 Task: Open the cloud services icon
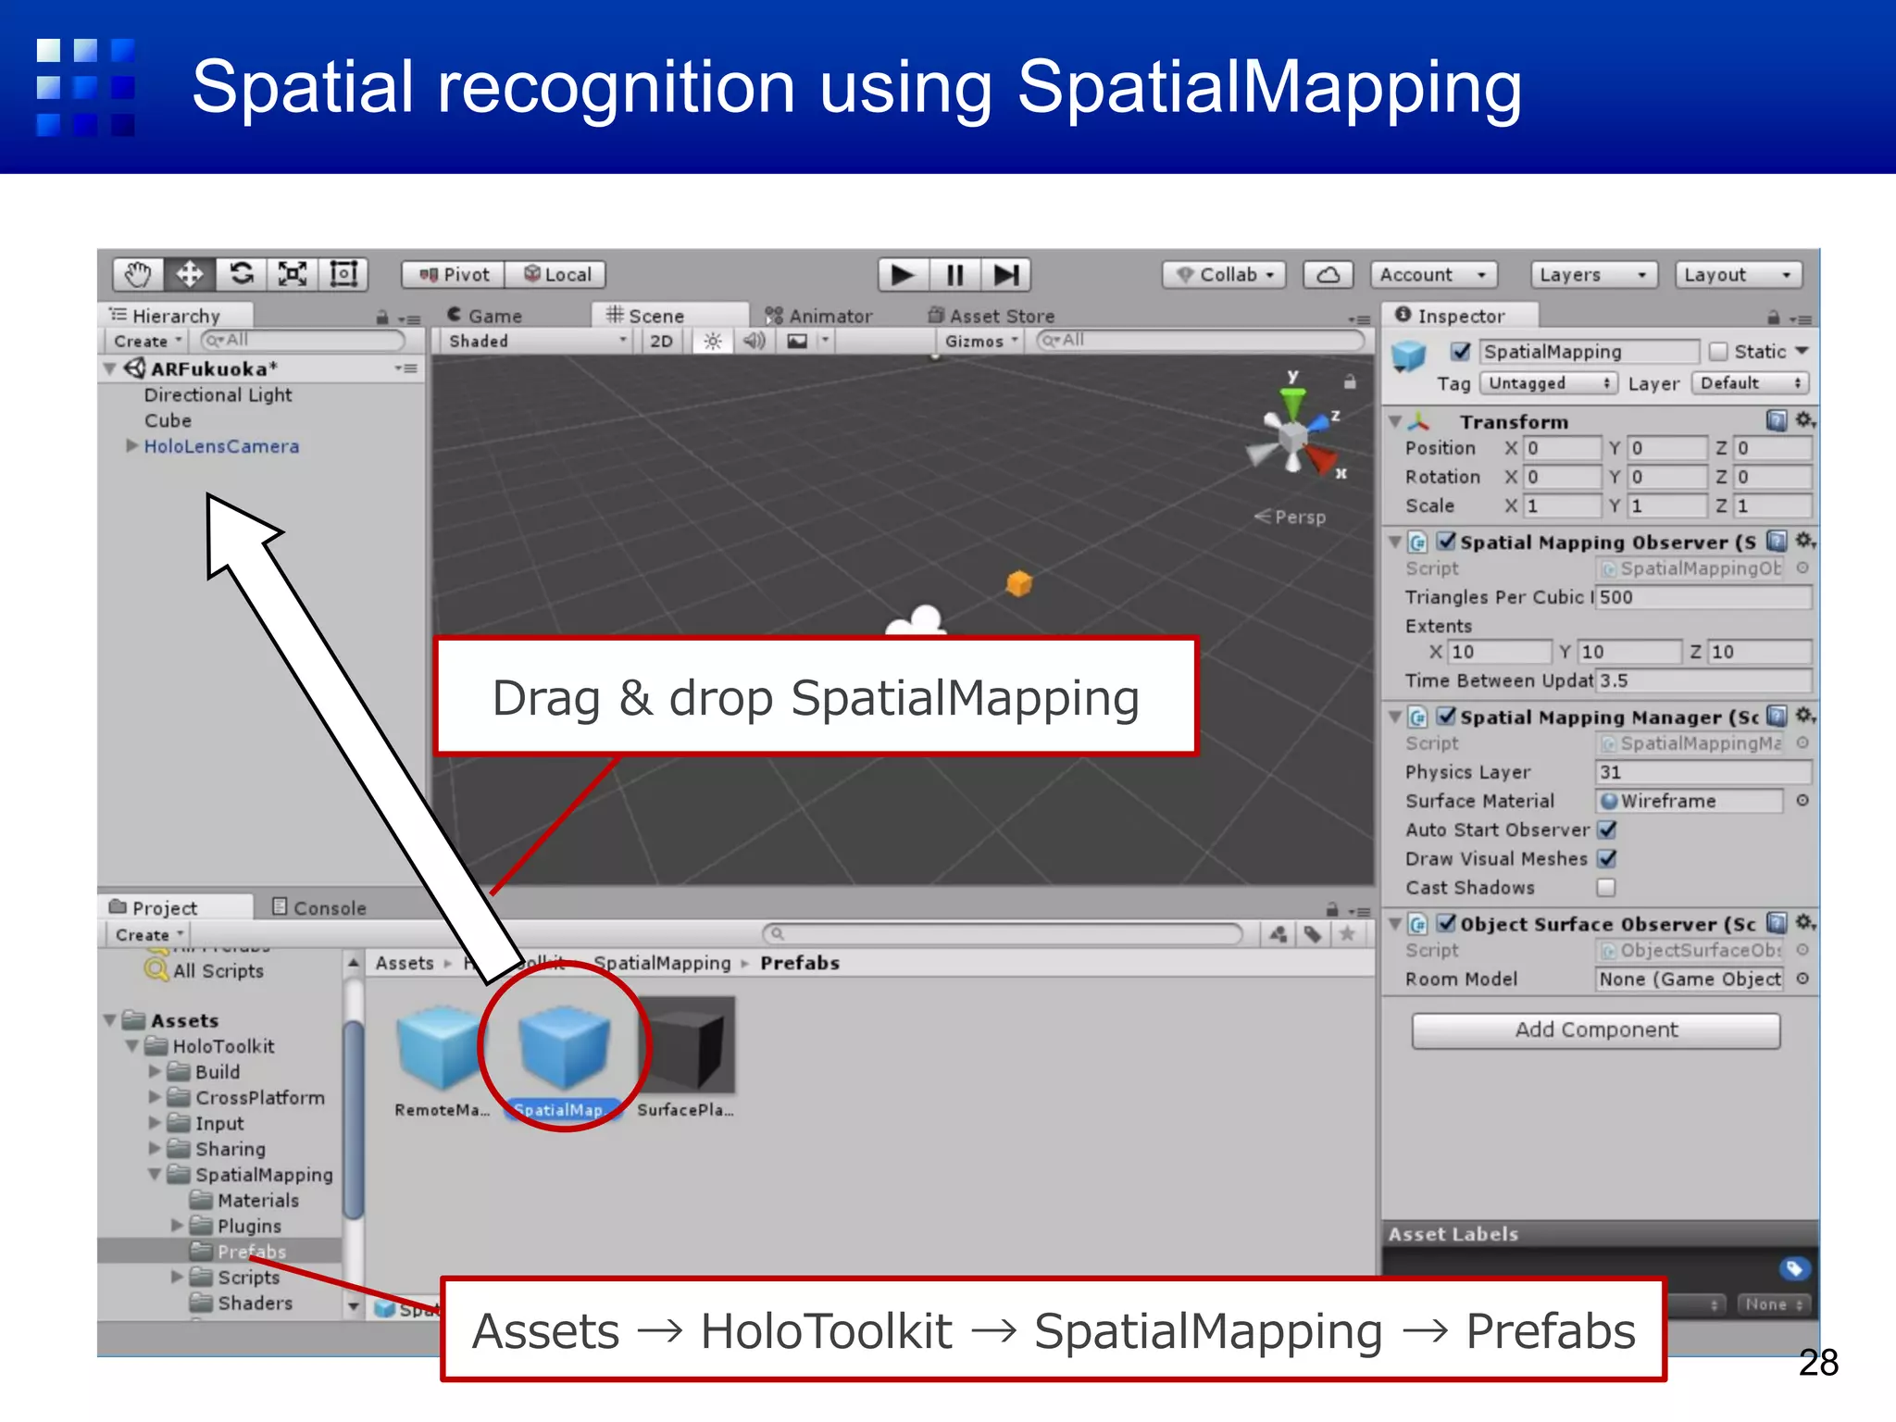click(1328, 275)
